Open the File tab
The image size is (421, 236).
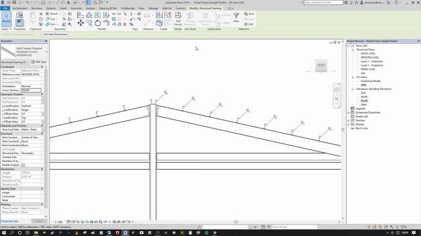click(x=5, y=9)
